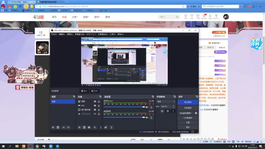Screen dimensions: 265x149
Task: Toggle lock on 图像 source
Action: point(99,101)
